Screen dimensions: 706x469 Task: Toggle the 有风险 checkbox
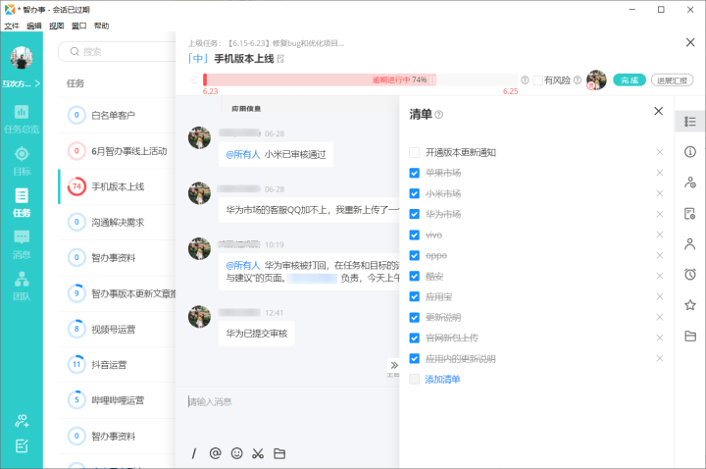pyautogui.click(x=538, y=80)
